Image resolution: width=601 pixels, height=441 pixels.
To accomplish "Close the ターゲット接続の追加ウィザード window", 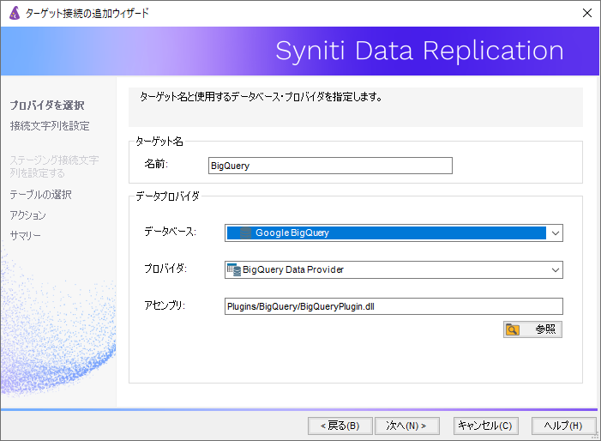I will pos(586,13).
